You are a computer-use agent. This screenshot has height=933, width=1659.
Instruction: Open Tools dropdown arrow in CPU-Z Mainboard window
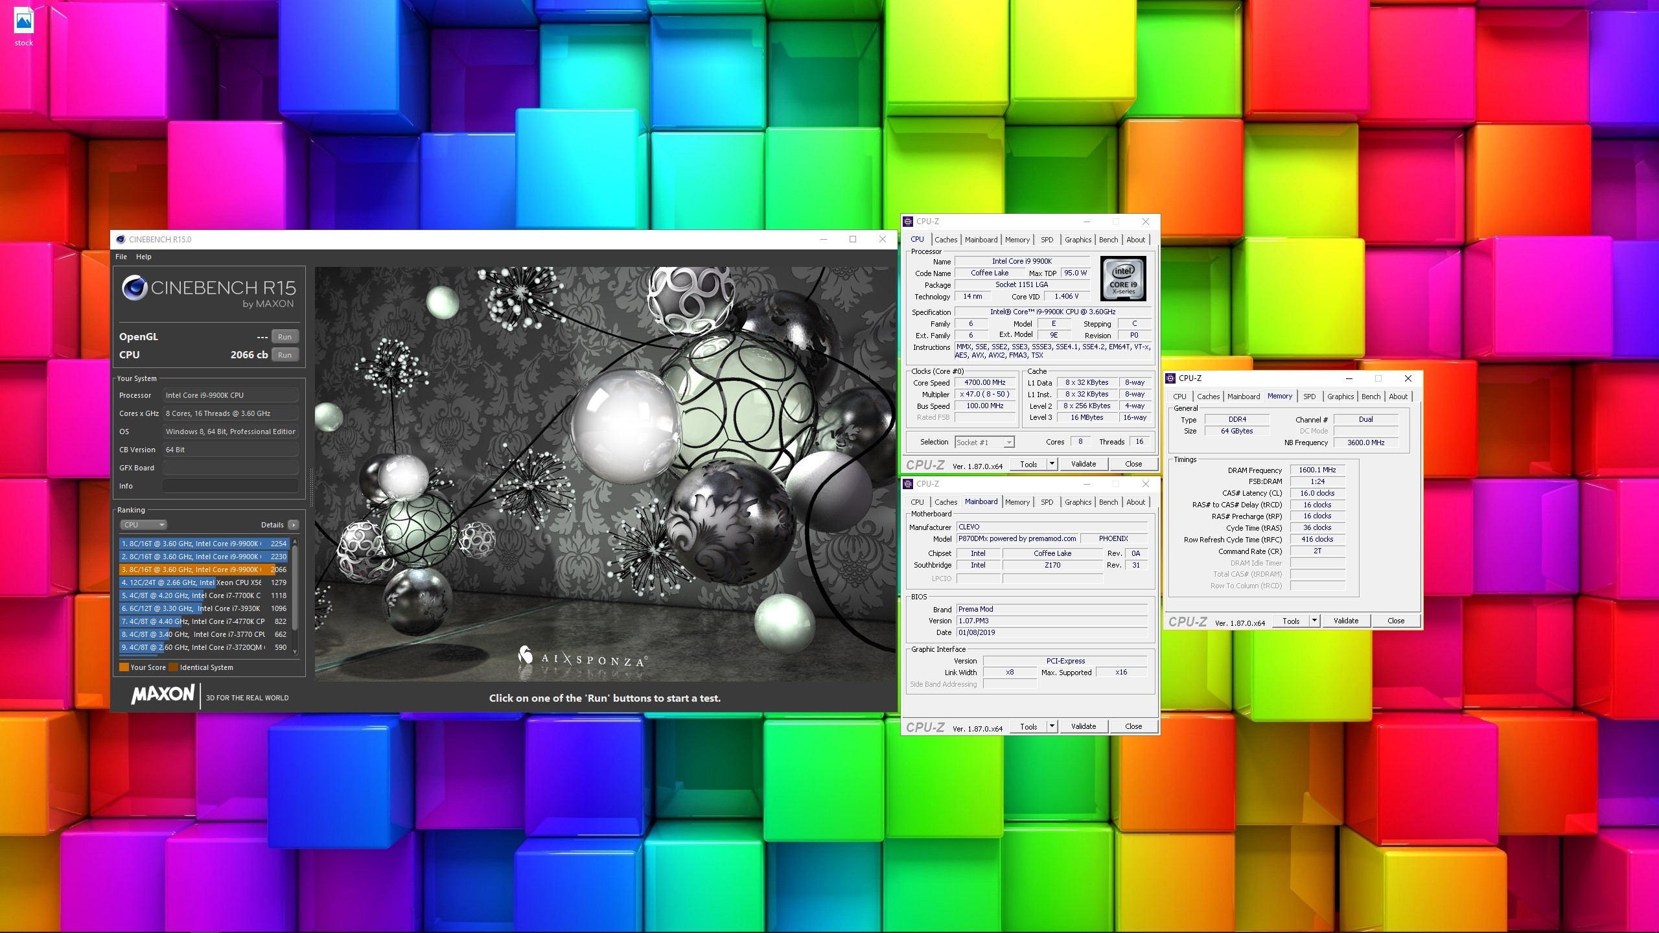click(1052, 726)
